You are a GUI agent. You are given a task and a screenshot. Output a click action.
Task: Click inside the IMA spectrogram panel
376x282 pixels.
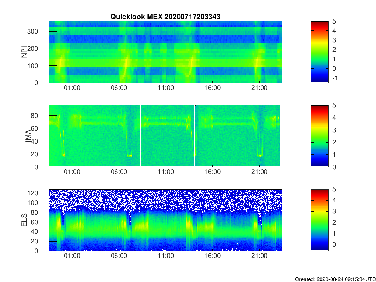tap(165, 136)
